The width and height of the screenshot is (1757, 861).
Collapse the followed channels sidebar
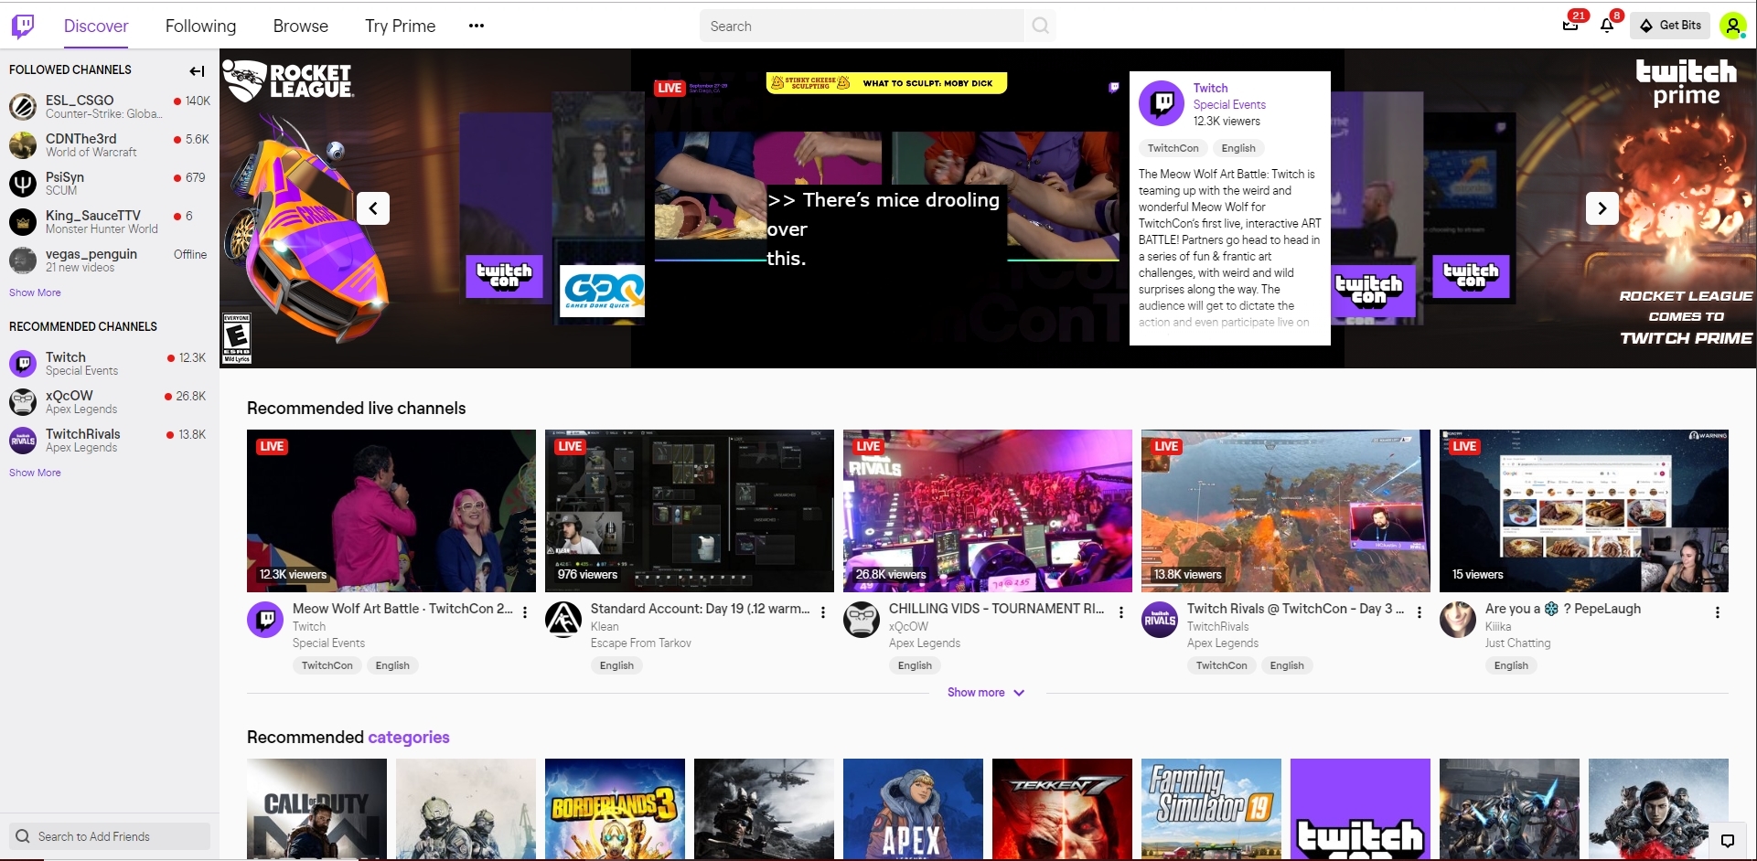click(197, 71)
